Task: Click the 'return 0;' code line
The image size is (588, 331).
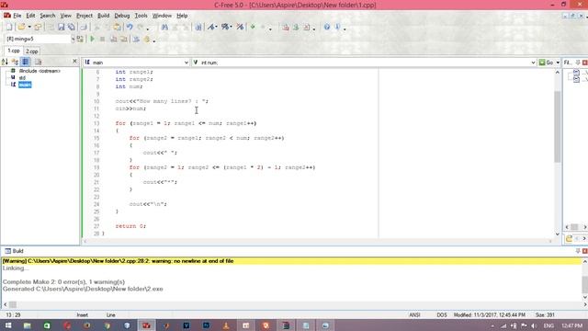Action: pyautogui.click(x=130, y=226)
